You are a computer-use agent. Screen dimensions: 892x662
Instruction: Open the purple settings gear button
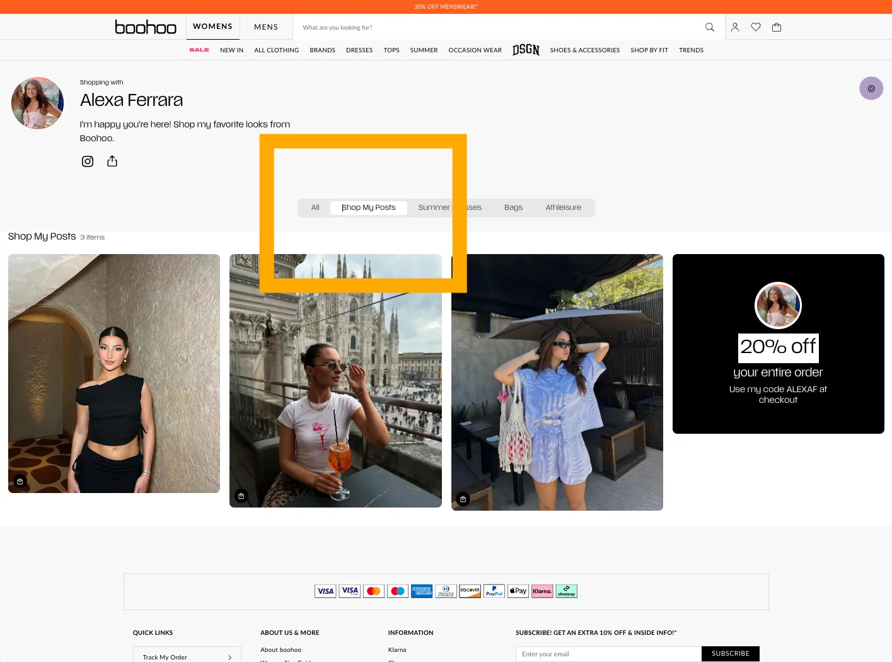click(871, 88)
